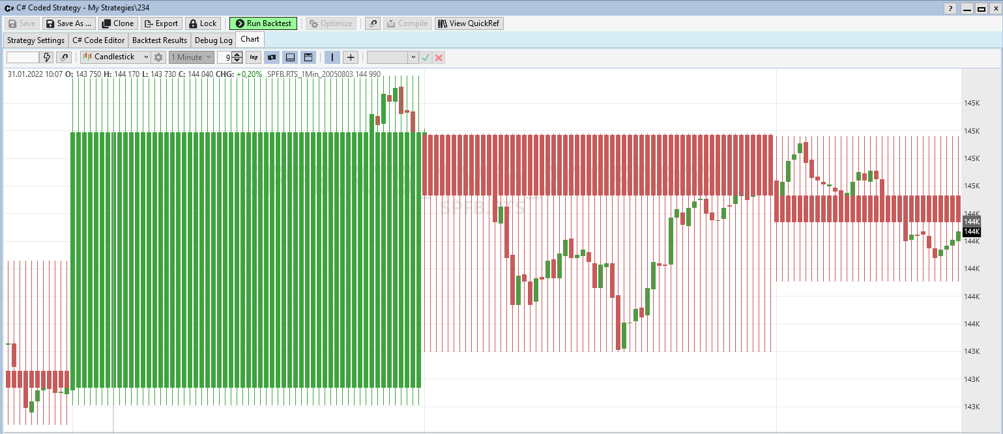
Task: Click the View QuickRef button
Action: tap(469, 23)
